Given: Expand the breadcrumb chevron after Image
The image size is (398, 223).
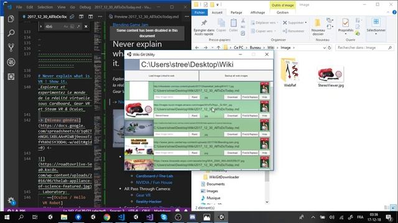Looking at the screenshot, I should [294, 48].
